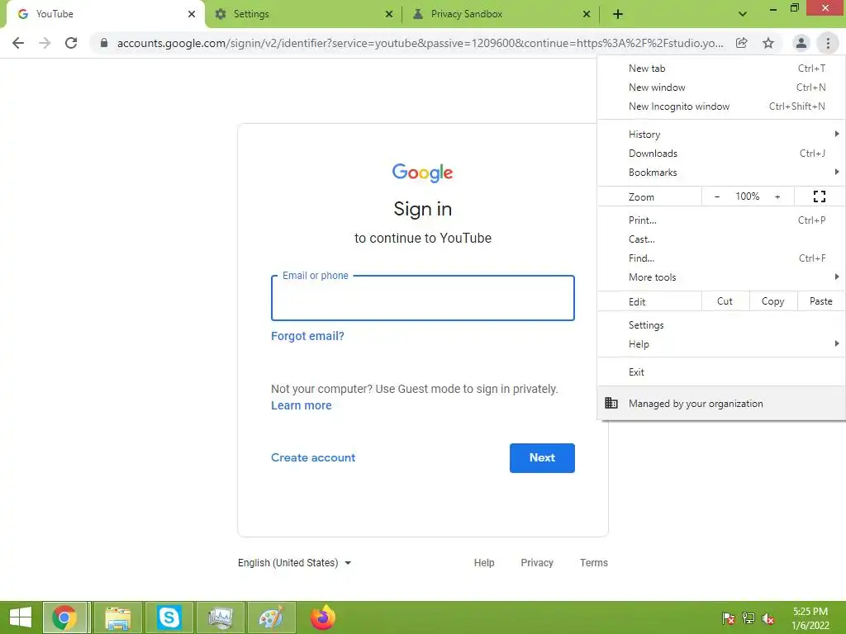Close the Settings tab
The image size is (846, 634).
pyautogui.click(x=389, y=14)
